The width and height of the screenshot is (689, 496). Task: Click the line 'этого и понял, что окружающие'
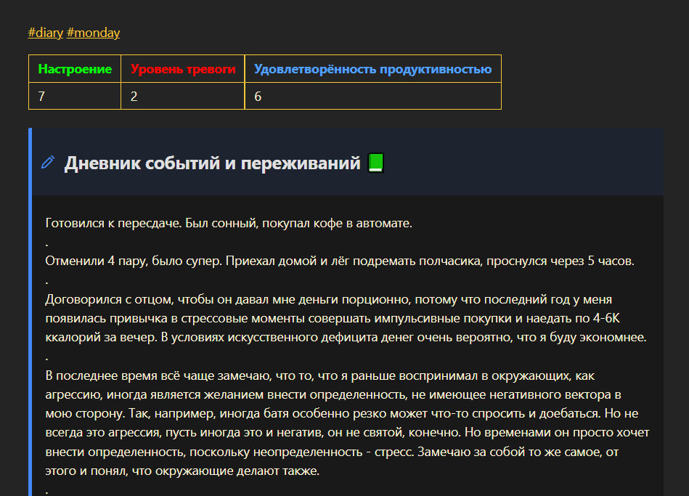pos(182,471)
